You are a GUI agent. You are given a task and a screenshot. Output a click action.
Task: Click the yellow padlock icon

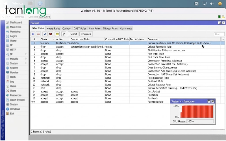click(223, 17)
